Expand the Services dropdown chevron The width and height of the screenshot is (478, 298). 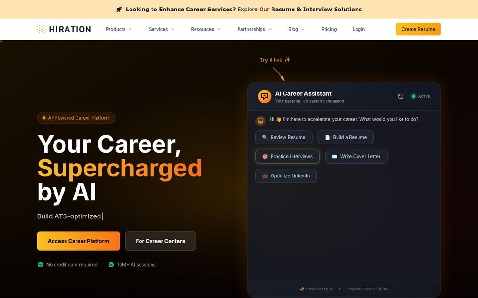[x=173, y=29]
